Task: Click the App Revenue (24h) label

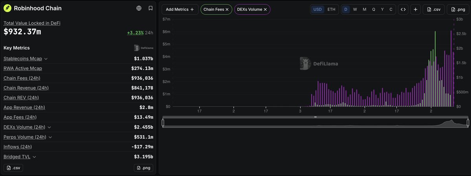Action: coord(24,108)
